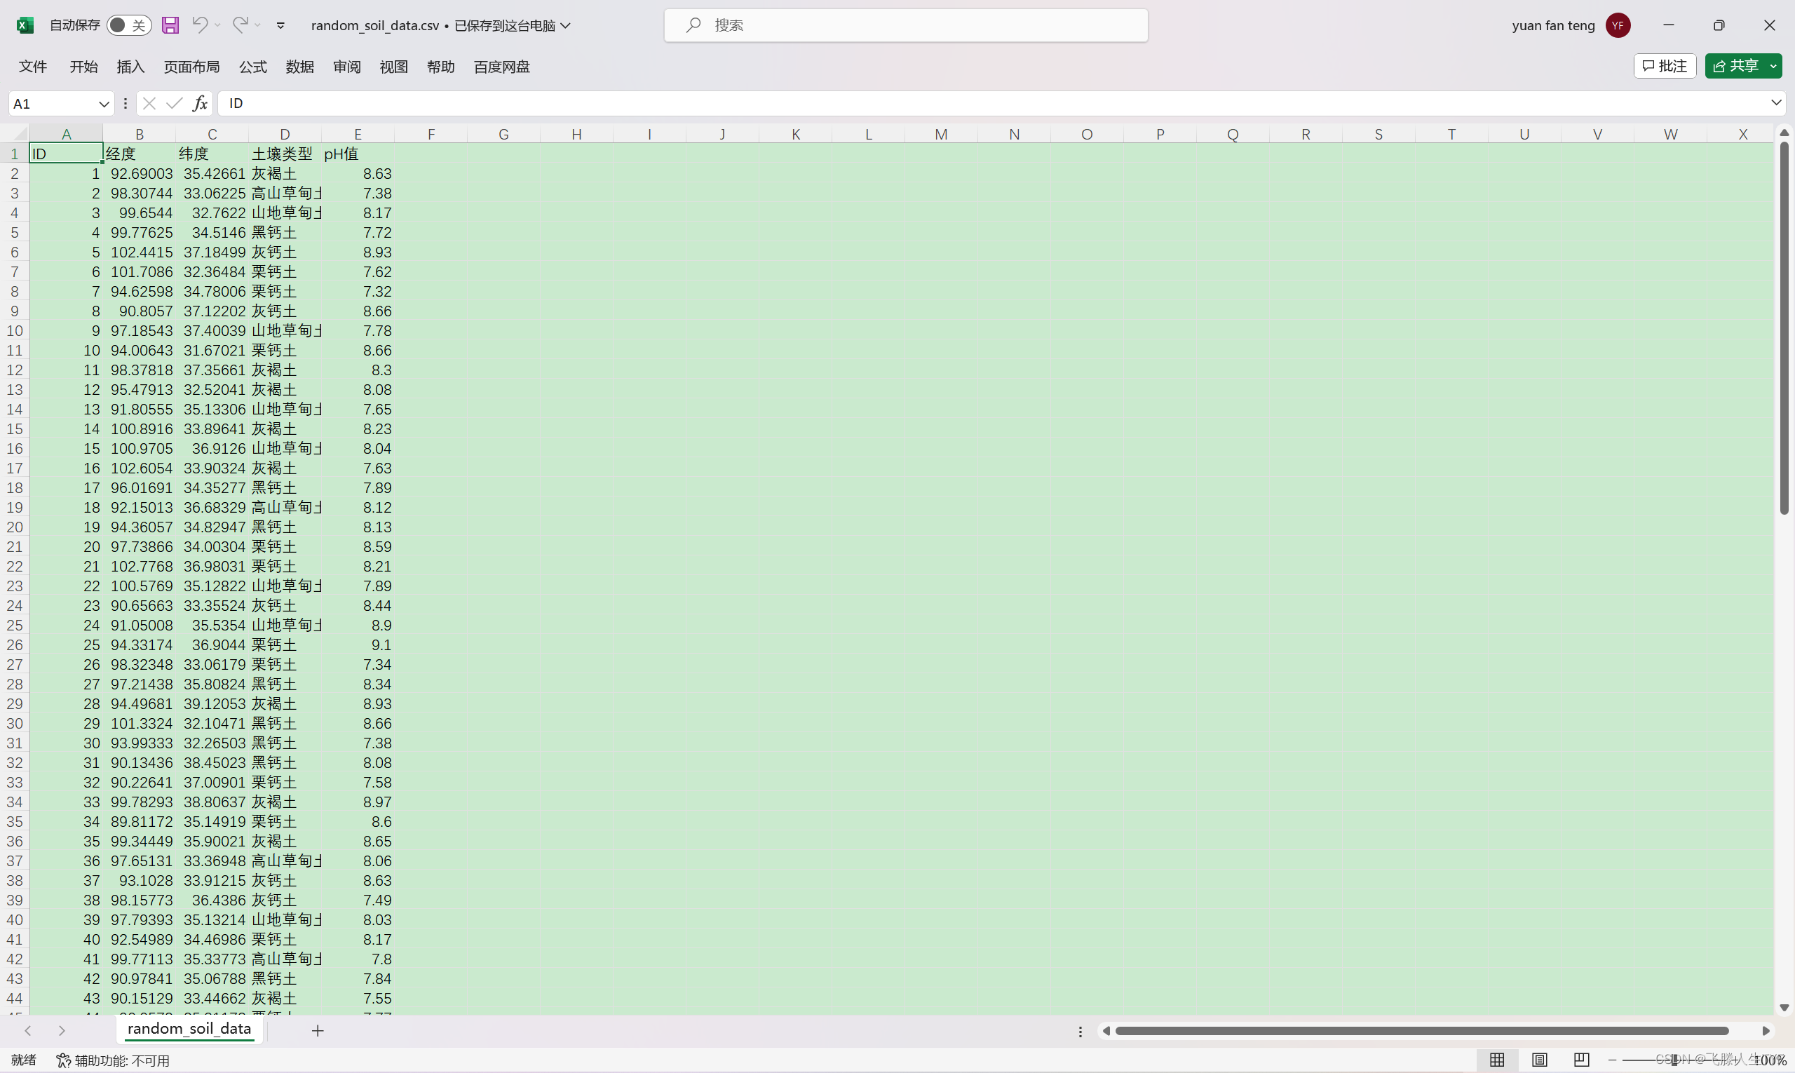Image resolution: width=1795 pixels, height=1073 pixels.
Task: Open the 公式 ribbon tab
Action: 253,67
